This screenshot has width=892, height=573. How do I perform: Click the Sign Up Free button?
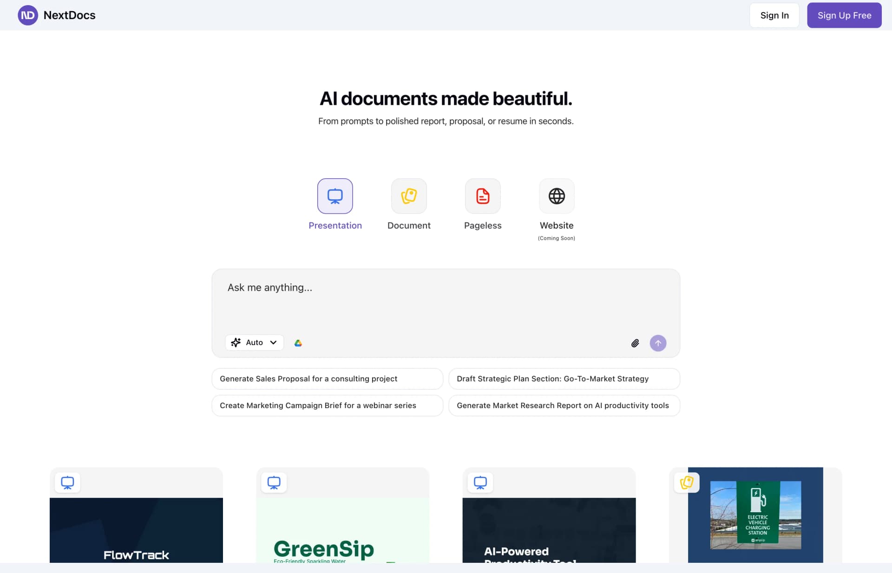(844, 15)
